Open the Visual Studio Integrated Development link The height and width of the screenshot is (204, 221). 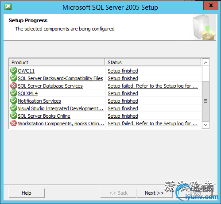(61, 108)
